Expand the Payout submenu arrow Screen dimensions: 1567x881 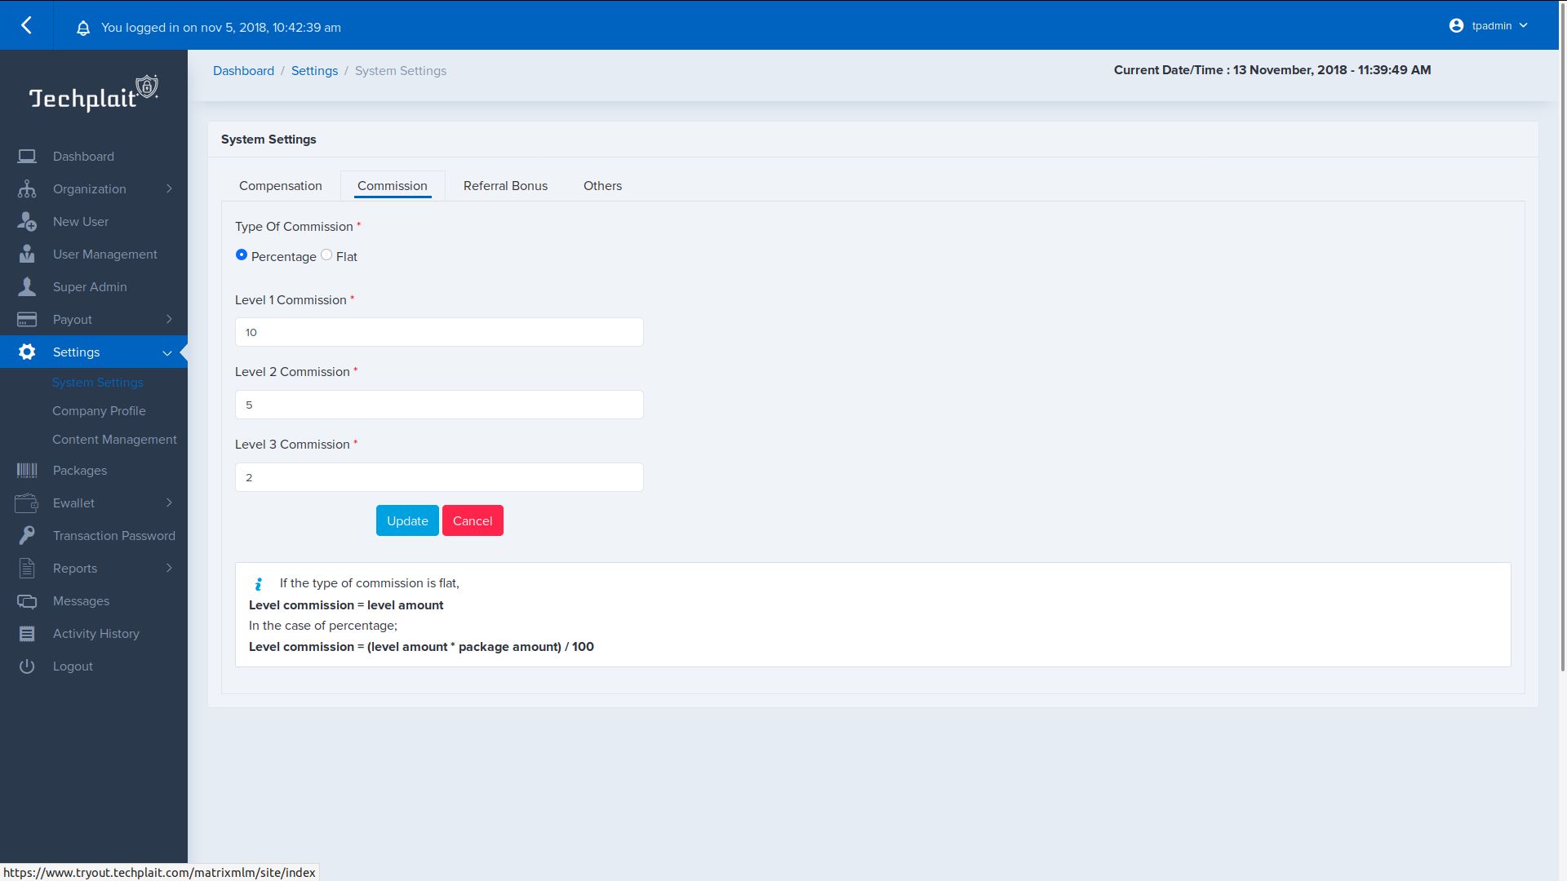169,319
